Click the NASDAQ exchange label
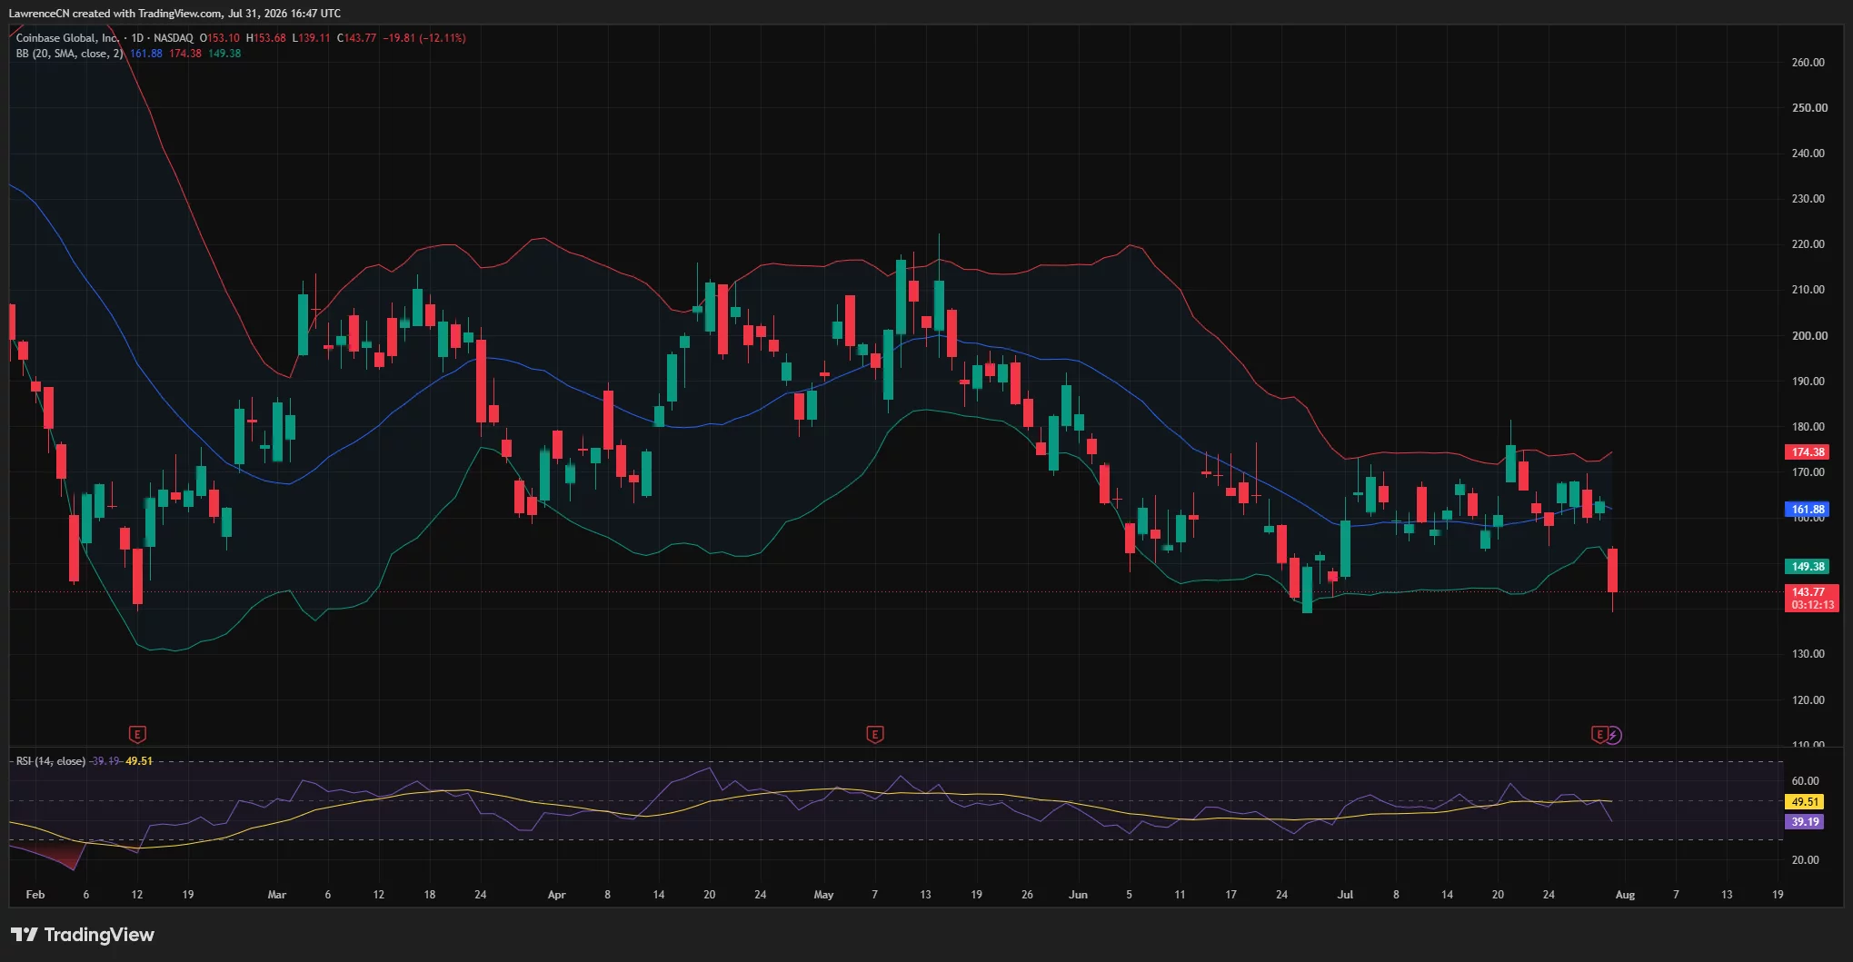The image size is (1853, 962). [x=173, y=38]
